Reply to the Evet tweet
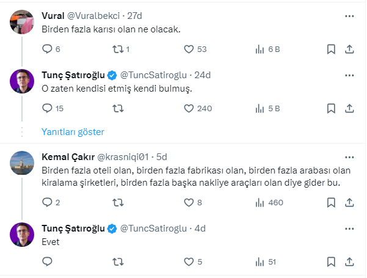The image size is (367, 278). (48, 262)
